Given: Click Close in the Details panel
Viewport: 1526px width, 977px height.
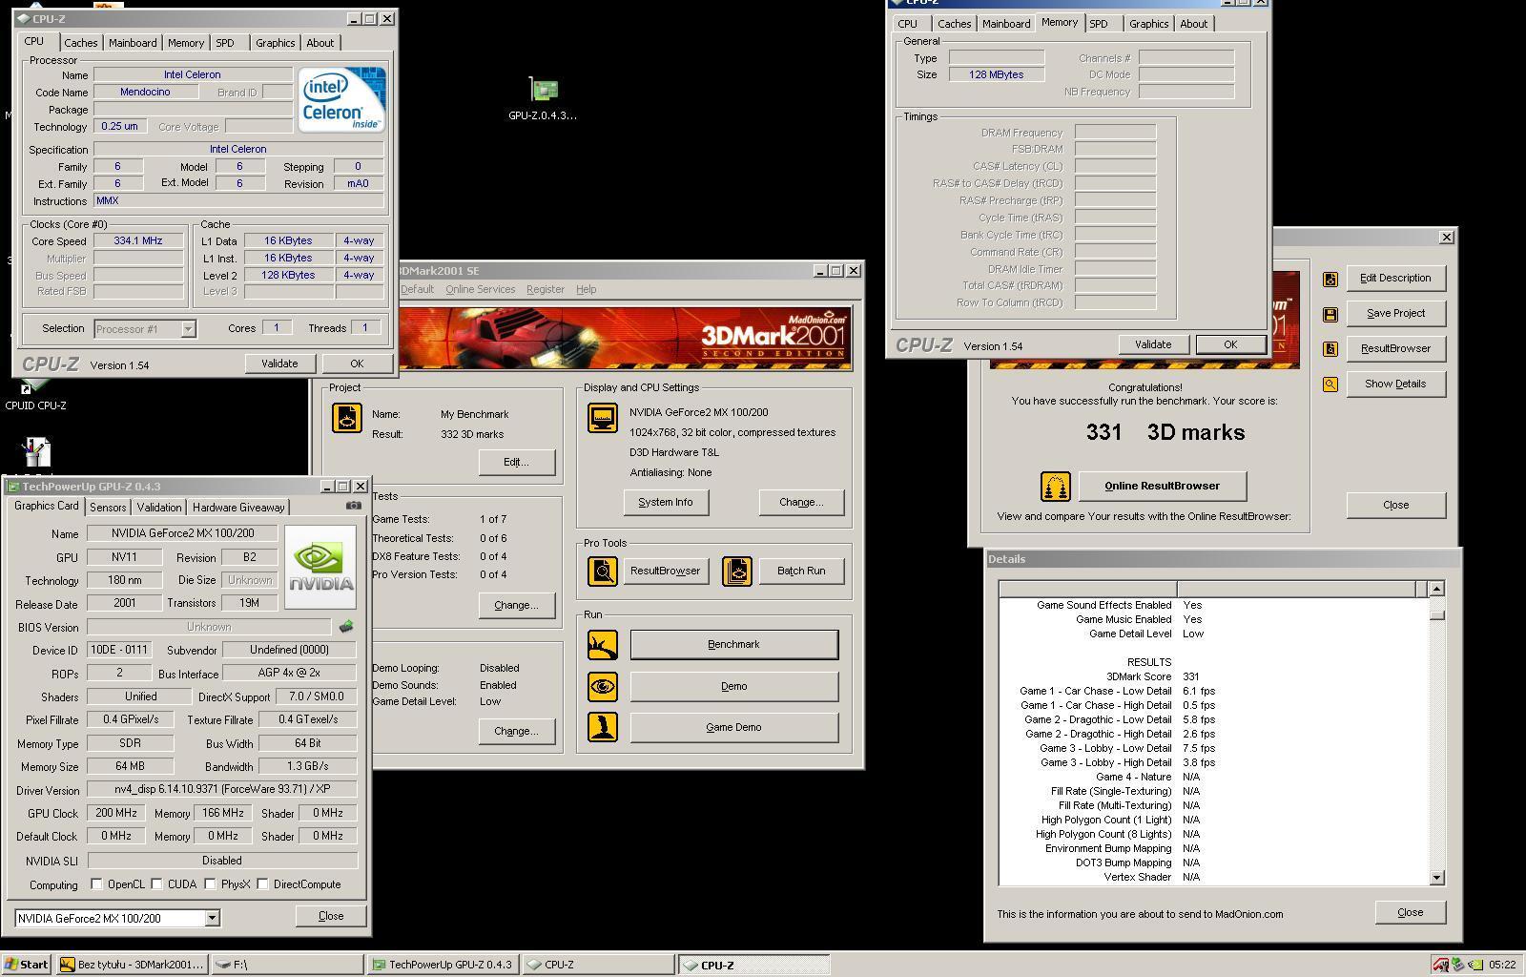Looking at the screenshot, I should point(1411,913).
